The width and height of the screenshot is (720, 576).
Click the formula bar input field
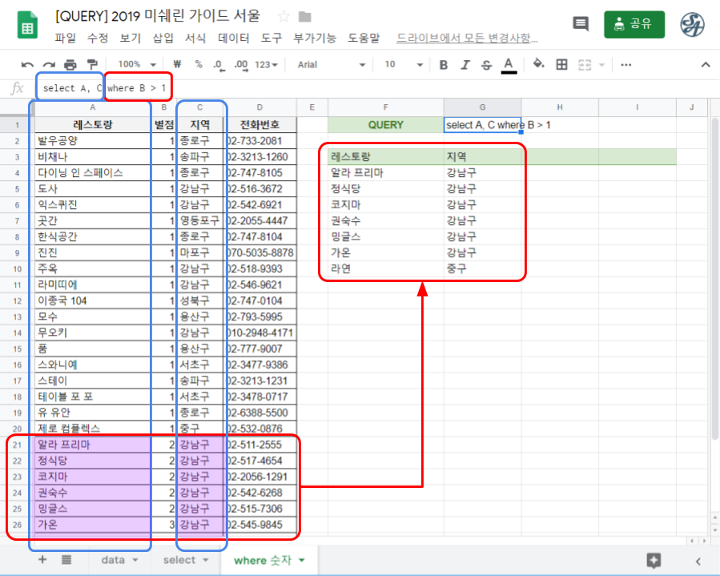[x=240, y=88]
